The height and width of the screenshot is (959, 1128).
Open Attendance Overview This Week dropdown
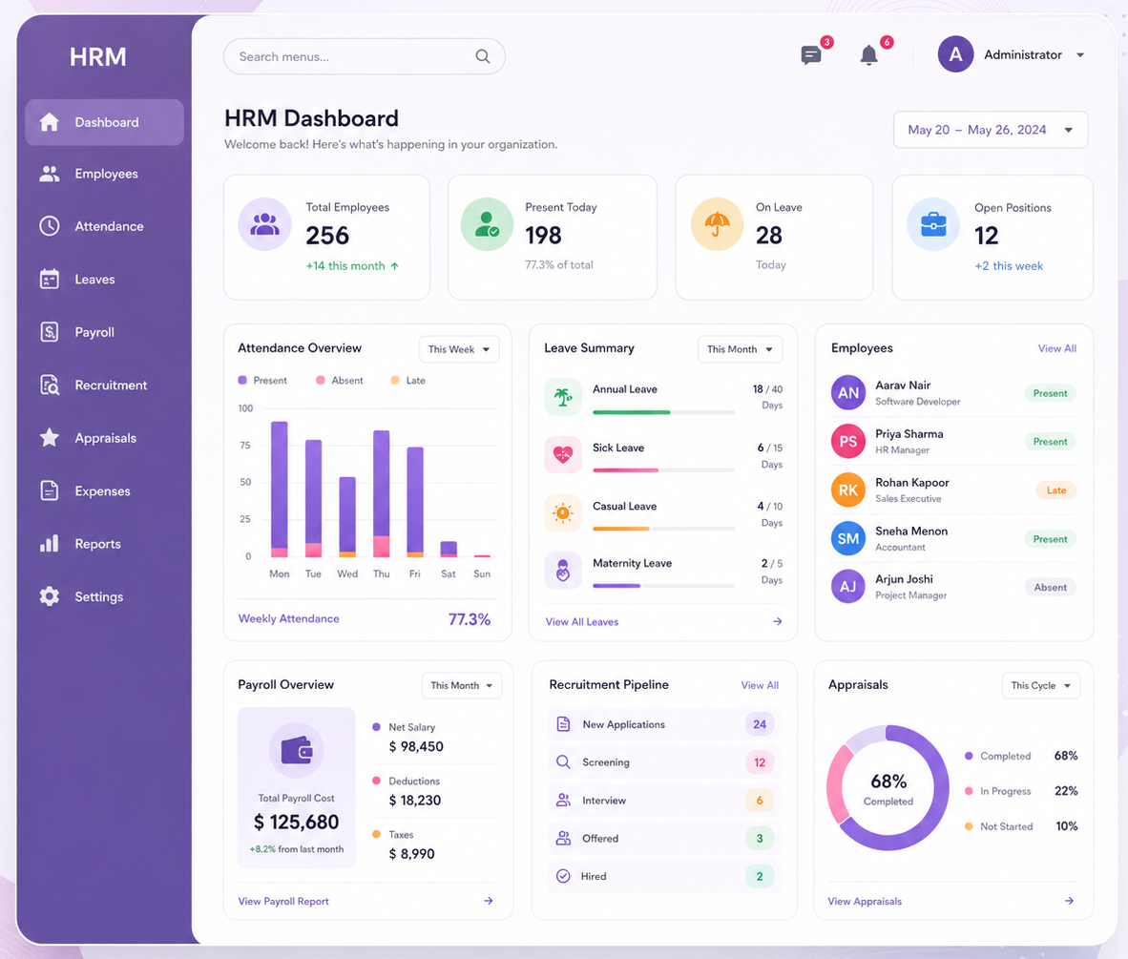(x=459, y=349)
